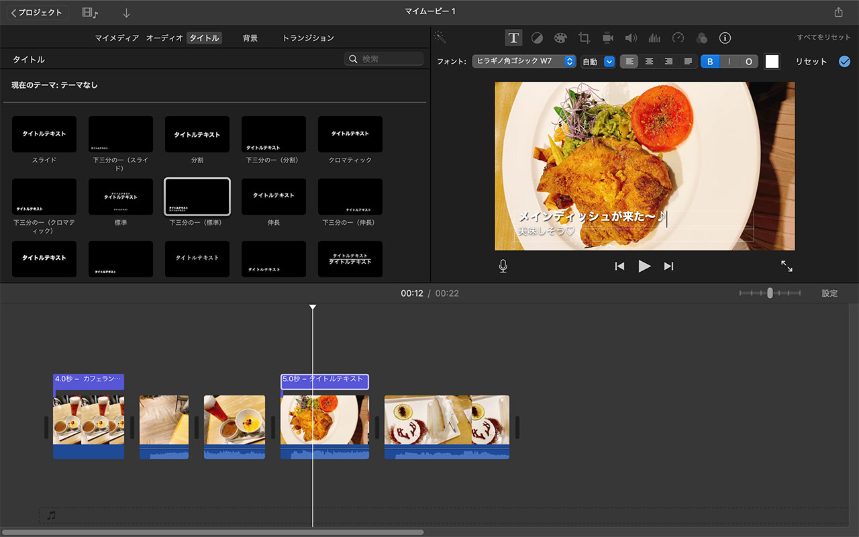Switch to the トランジション tab

pyautogui.click(x=308, y=38)
